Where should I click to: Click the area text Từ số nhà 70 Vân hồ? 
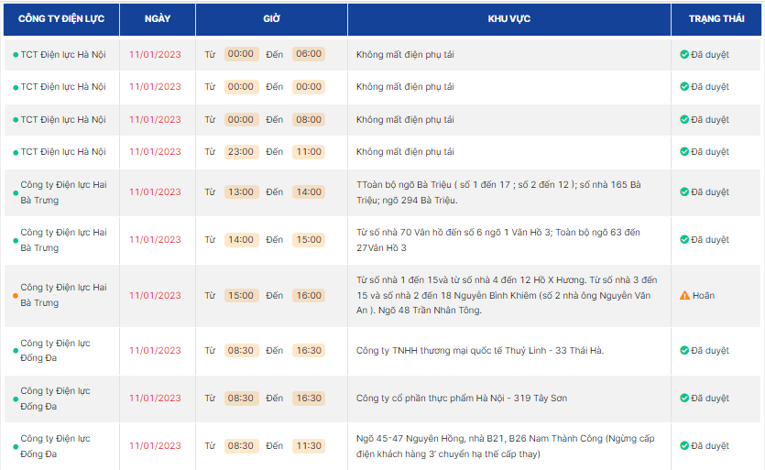point(498,240)
